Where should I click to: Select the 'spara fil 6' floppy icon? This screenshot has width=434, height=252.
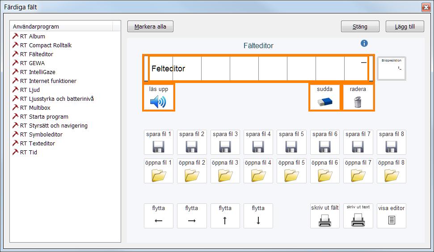click(324, 147)
